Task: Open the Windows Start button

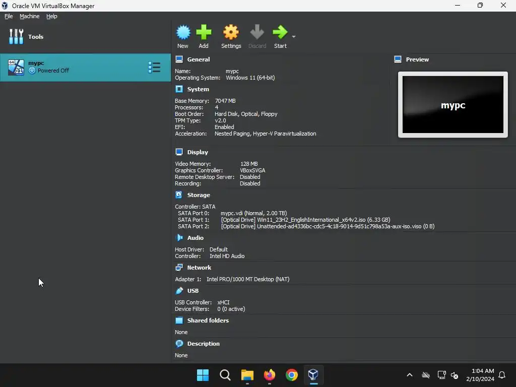Action: tap(203, 375)
